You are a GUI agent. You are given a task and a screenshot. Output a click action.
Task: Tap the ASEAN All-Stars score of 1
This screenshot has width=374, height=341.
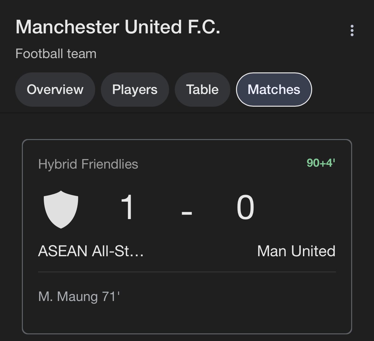point(127,207)
